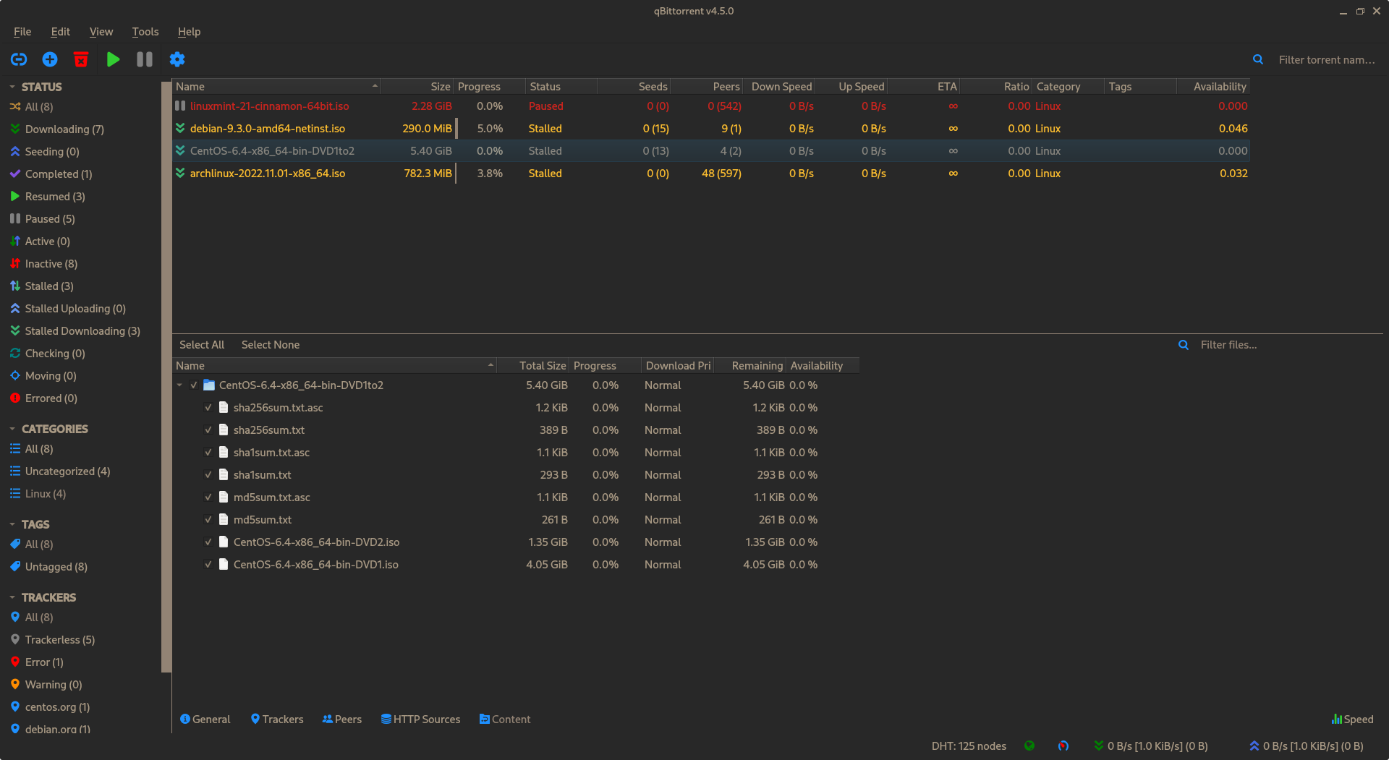The height and width of the screenshot is (760, 1389).
Task: Click the Filter files input field
Action: pyautogui.click(x=1288, y=344)
